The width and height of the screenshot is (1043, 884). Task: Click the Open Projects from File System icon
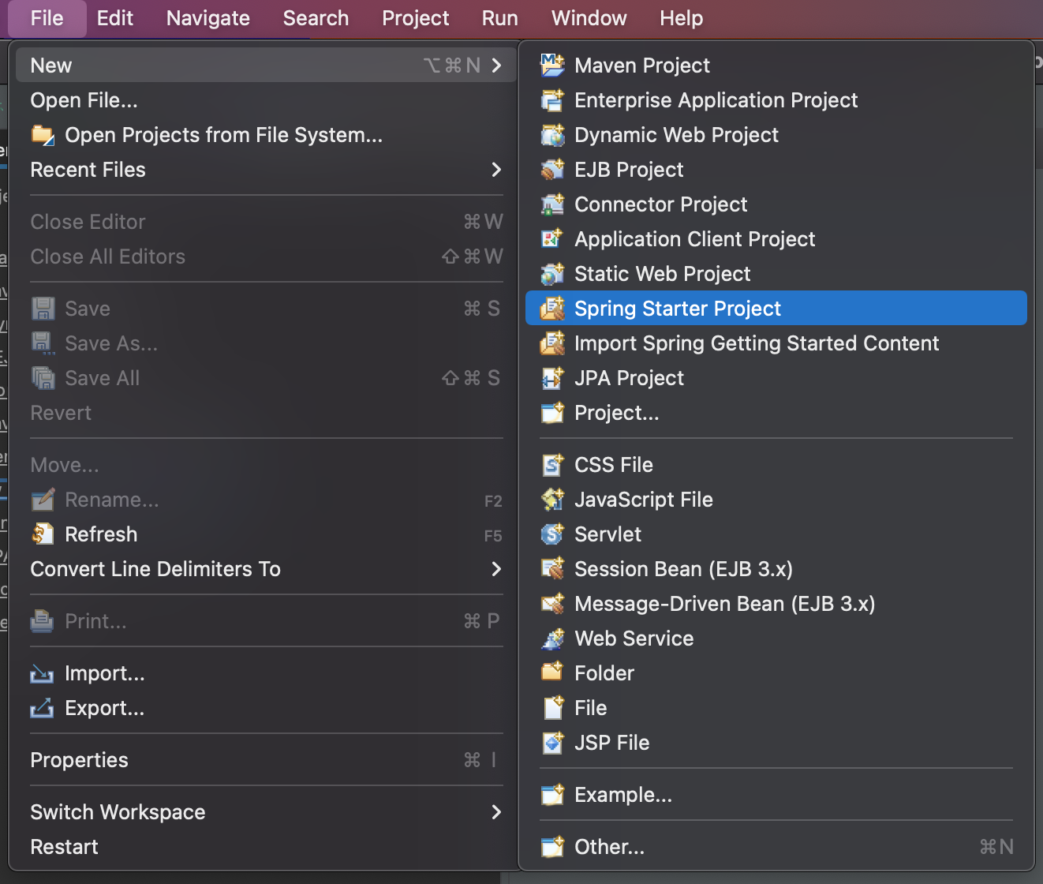pos(43,134)
